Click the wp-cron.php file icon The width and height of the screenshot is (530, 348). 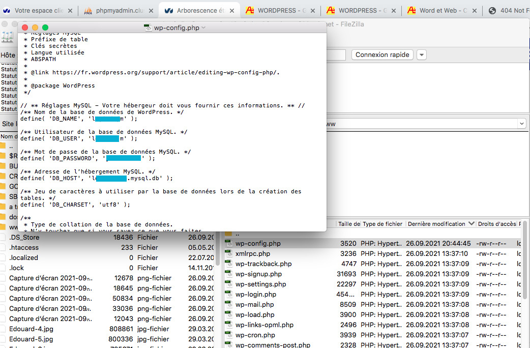tap(229, 335)
